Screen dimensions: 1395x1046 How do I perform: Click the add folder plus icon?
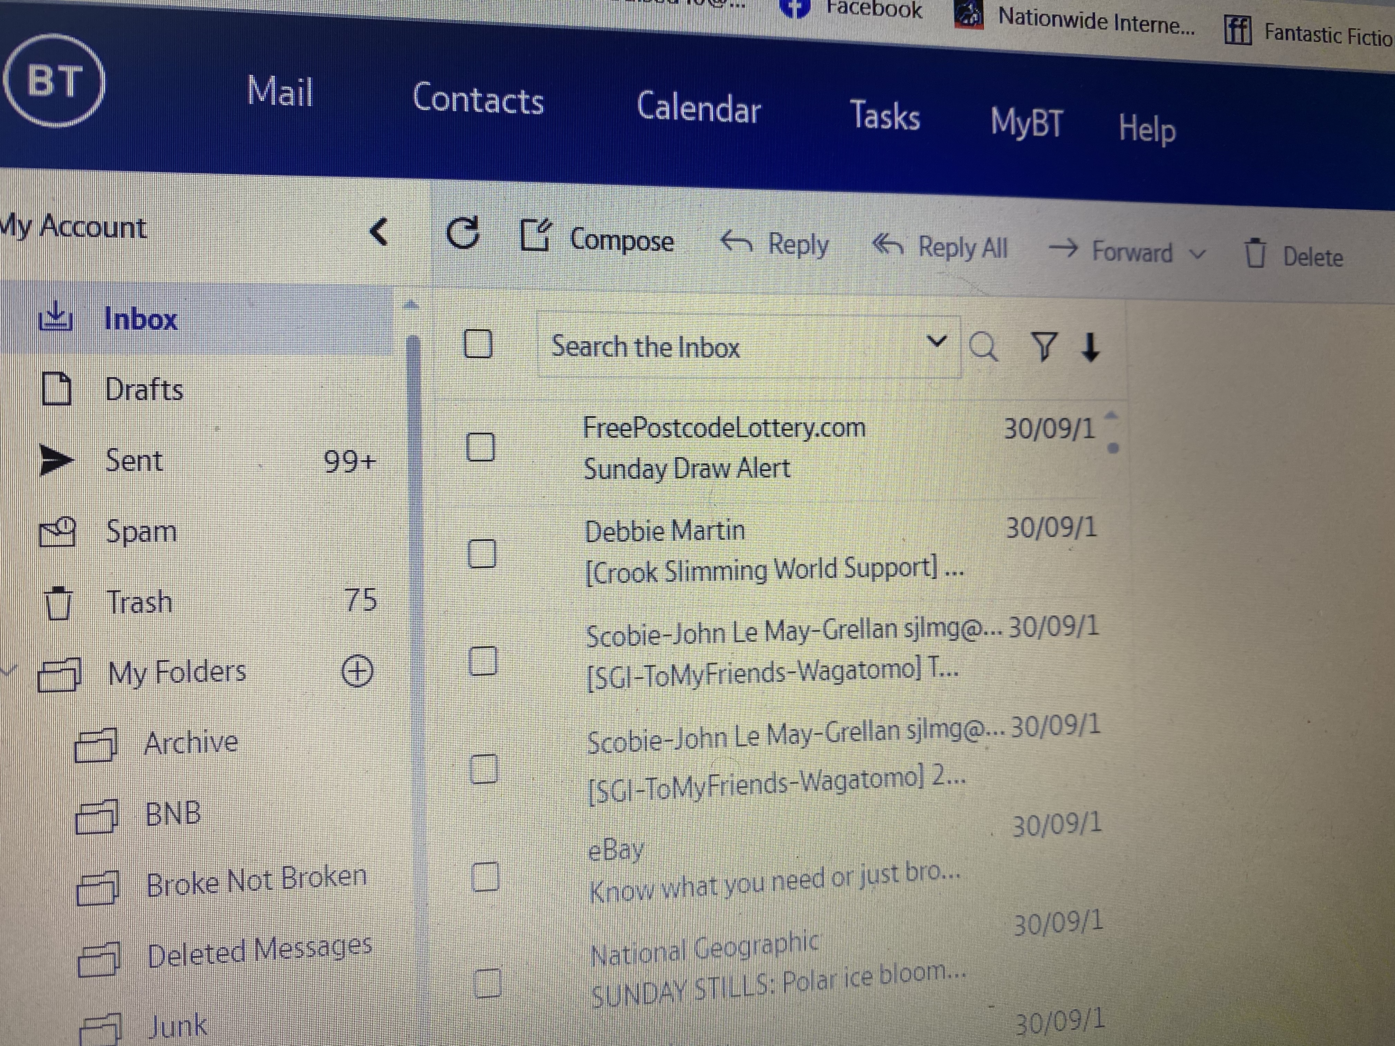[x=358, y=670]
